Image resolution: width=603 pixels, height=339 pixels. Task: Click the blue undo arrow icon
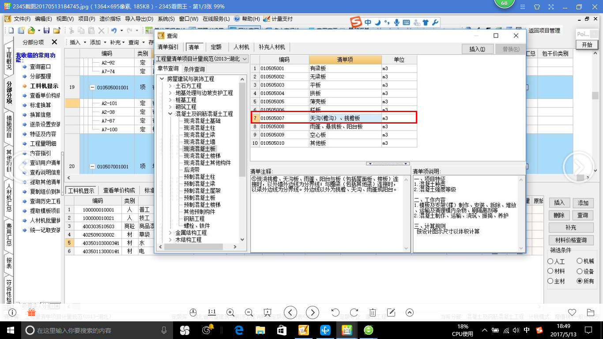click(114, 30)
